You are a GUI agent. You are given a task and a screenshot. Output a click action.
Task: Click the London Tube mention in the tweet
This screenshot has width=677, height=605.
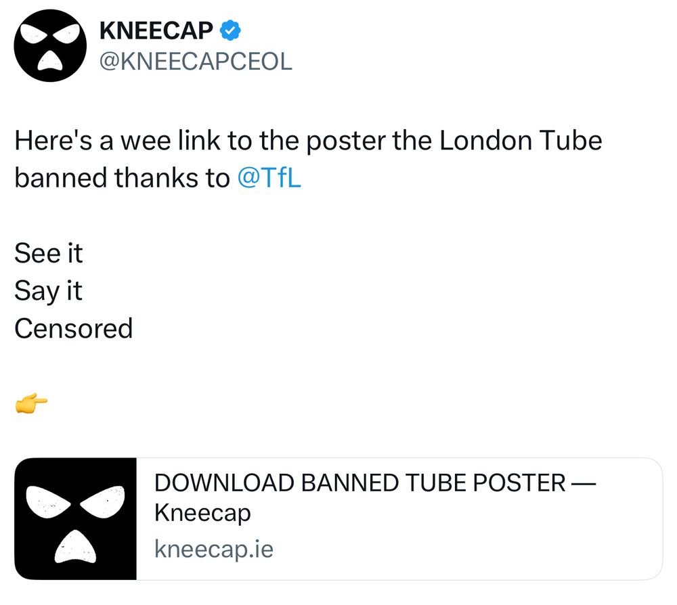(x=521, y=140)
